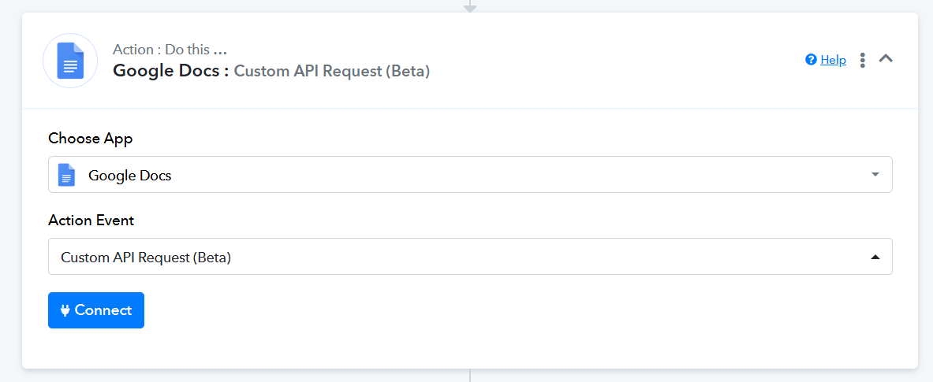Open the Action Event dropdown
933x382 pixels.
tap(470, 257)
